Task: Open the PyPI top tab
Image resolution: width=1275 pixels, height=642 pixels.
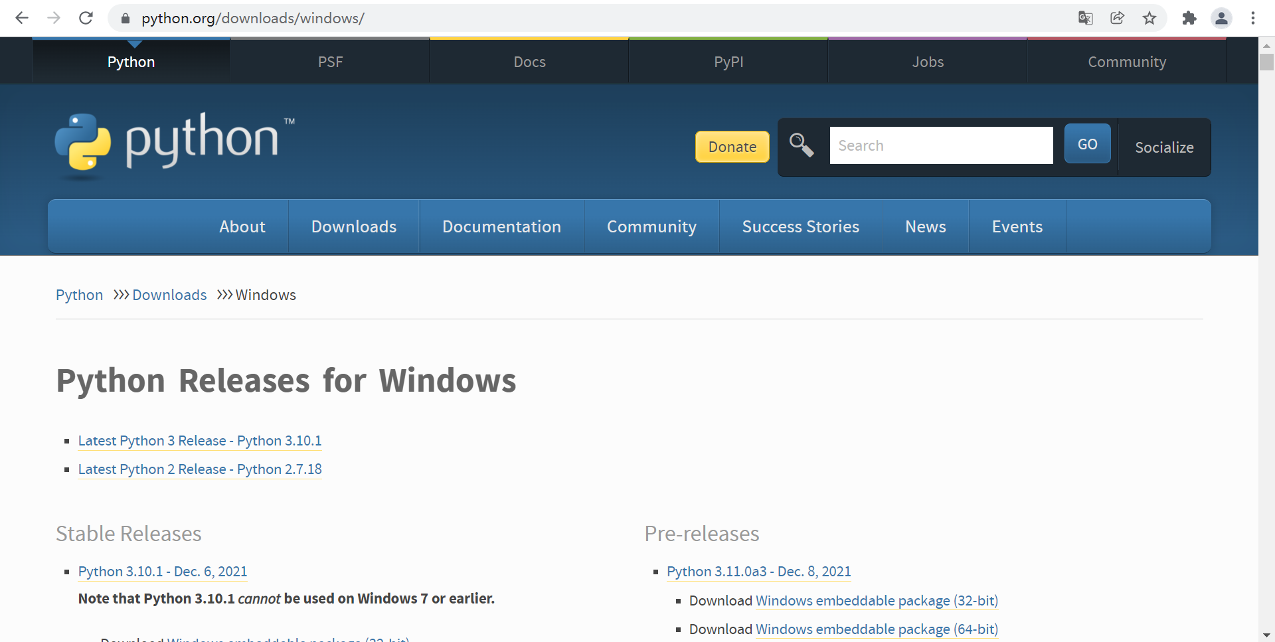Action: (728, 61)
